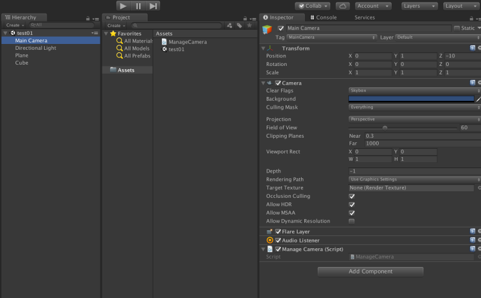This screenshot has height=298, width=481.
Task: Click the Save search star icon
Action: pos(249,25)
